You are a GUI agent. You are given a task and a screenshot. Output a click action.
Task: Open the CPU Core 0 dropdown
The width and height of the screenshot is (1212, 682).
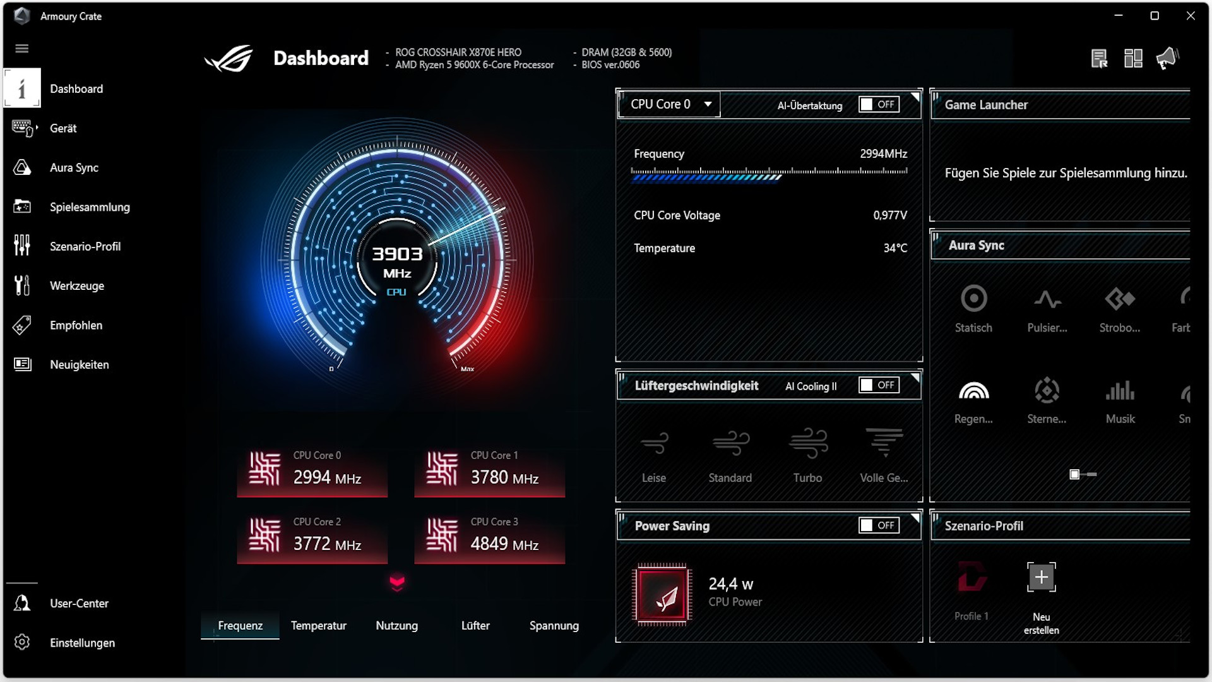669,104
